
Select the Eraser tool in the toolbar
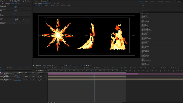click(x=25, y=1)
